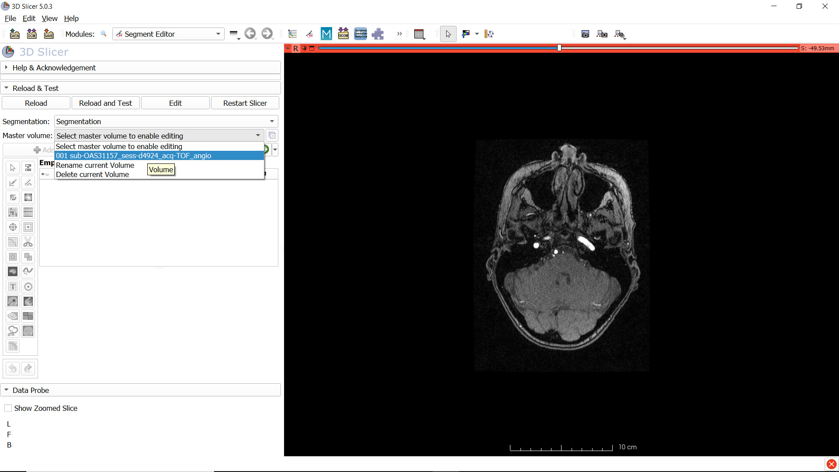Viewport: 839px width, 472px height.
Task: Click the Reload and Test button
Action: 105,103
